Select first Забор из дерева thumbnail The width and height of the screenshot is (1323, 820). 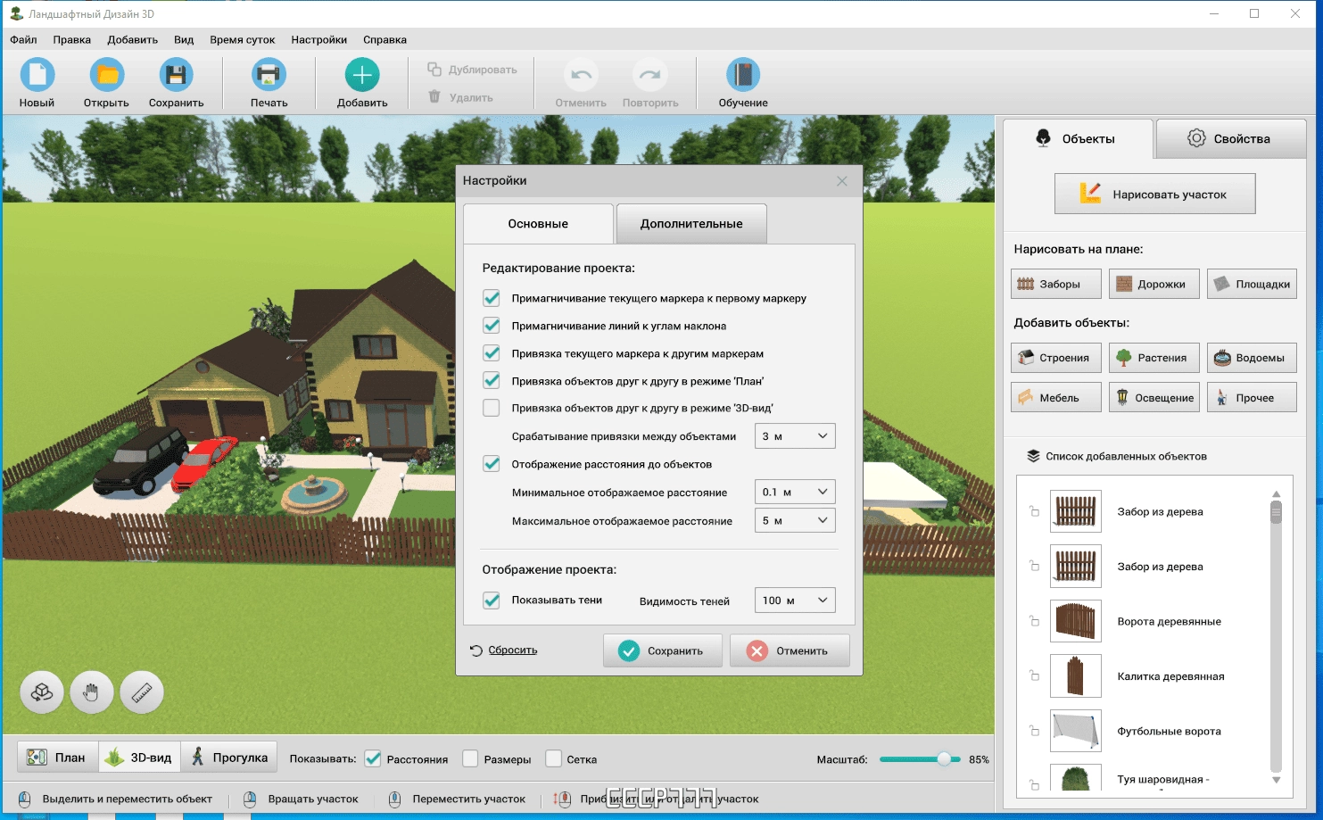[1075, 511]
